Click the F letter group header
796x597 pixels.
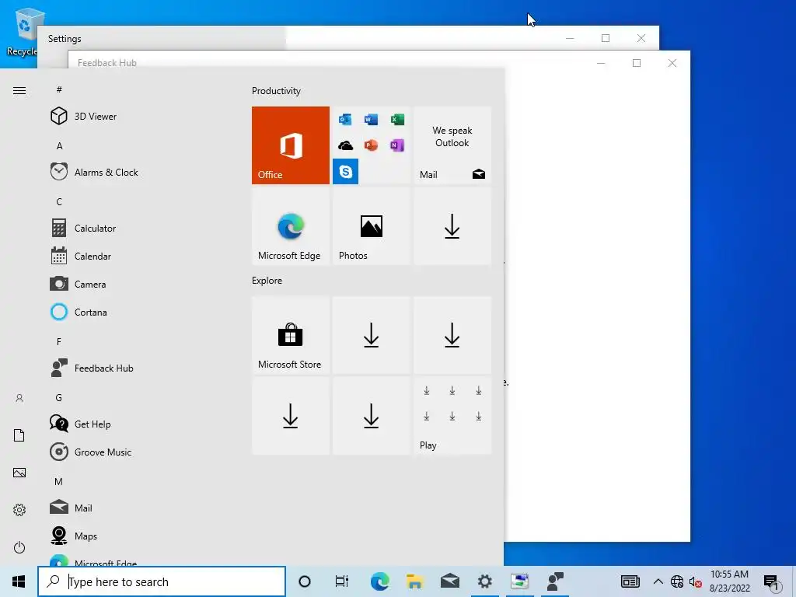point(59,342)
